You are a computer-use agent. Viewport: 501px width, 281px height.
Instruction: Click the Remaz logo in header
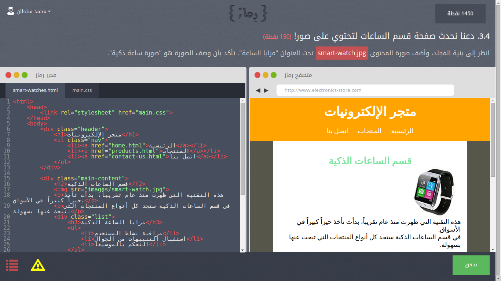(247, 14)
